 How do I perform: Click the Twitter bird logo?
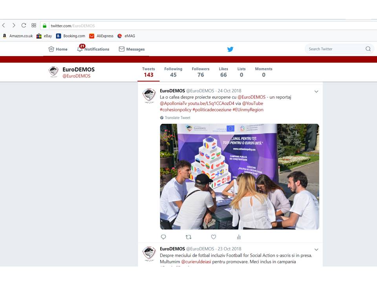(230, 50)
